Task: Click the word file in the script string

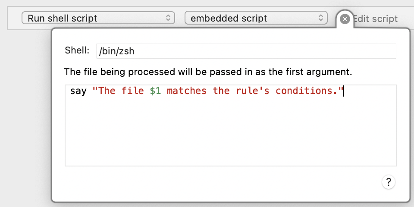Action: pos(132,91)
